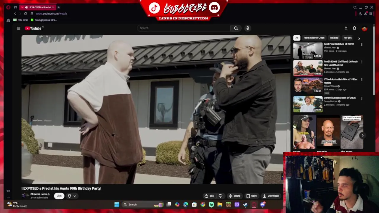
Task: Click the page vertical scrollbar
Action: (x=374, y=61)
